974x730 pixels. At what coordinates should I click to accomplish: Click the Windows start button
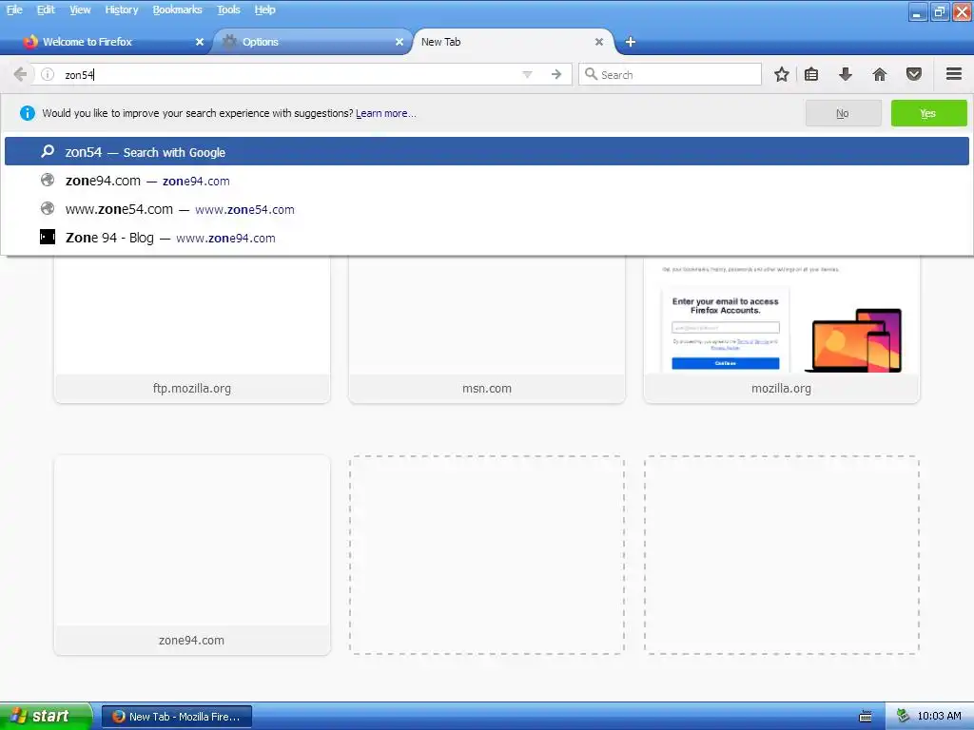[46, 716]
